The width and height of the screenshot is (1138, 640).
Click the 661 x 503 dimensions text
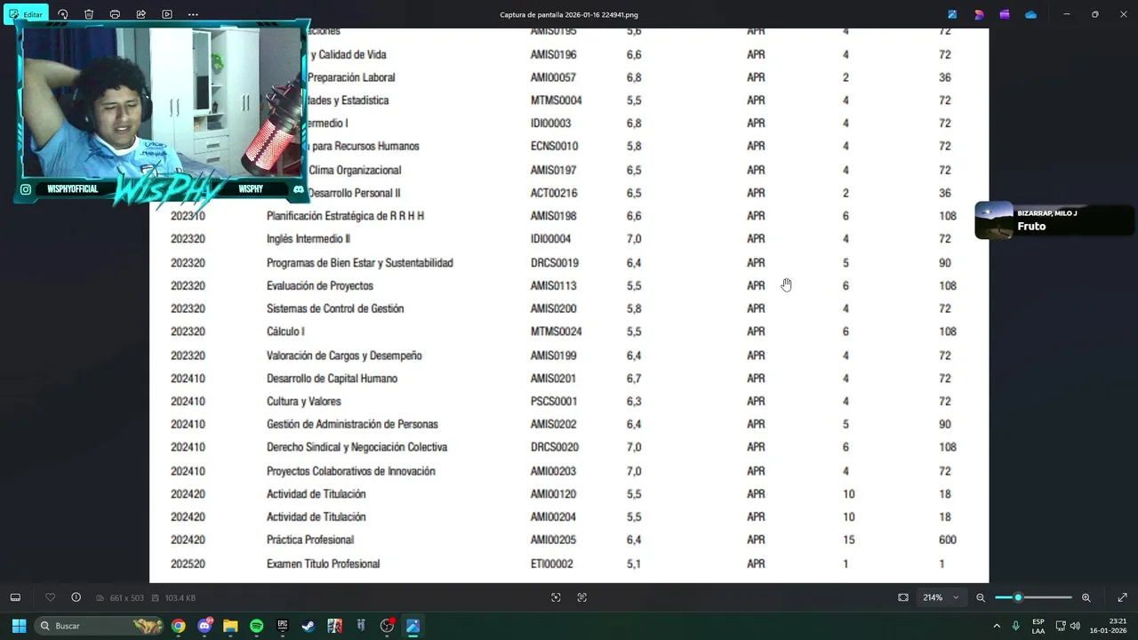(x=125, y=598)
